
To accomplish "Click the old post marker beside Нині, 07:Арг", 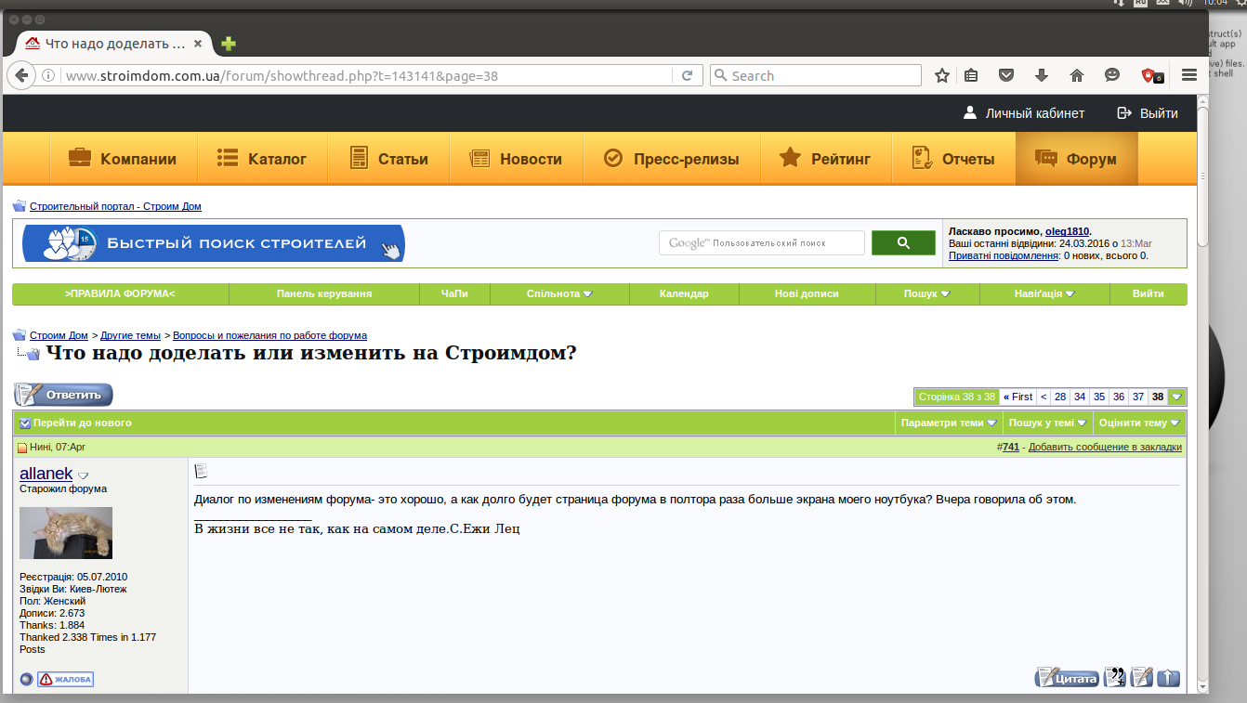I will click(x=22, y=448).
